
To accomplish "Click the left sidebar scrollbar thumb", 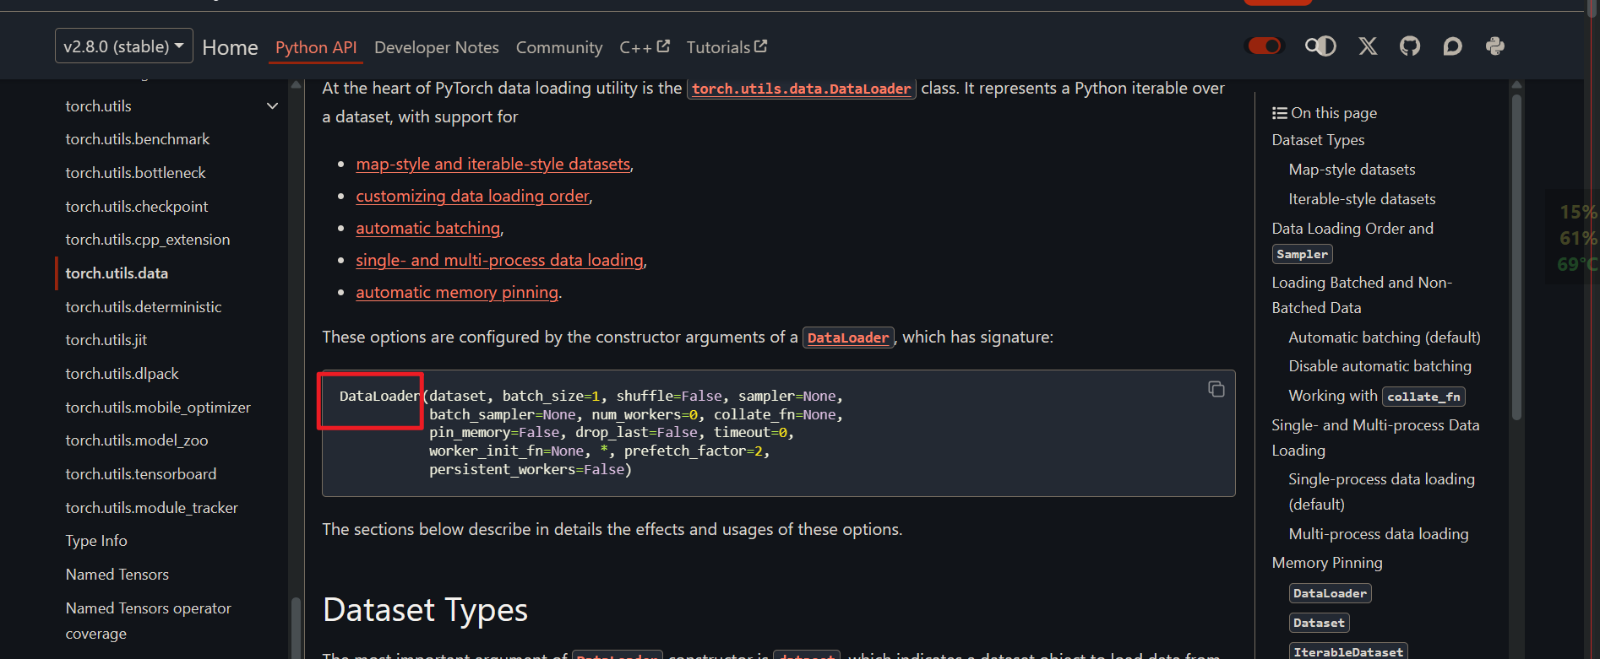I will [296, 628].
